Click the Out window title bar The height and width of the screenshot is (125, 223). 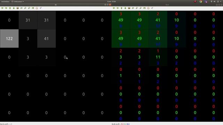(167, 5)
